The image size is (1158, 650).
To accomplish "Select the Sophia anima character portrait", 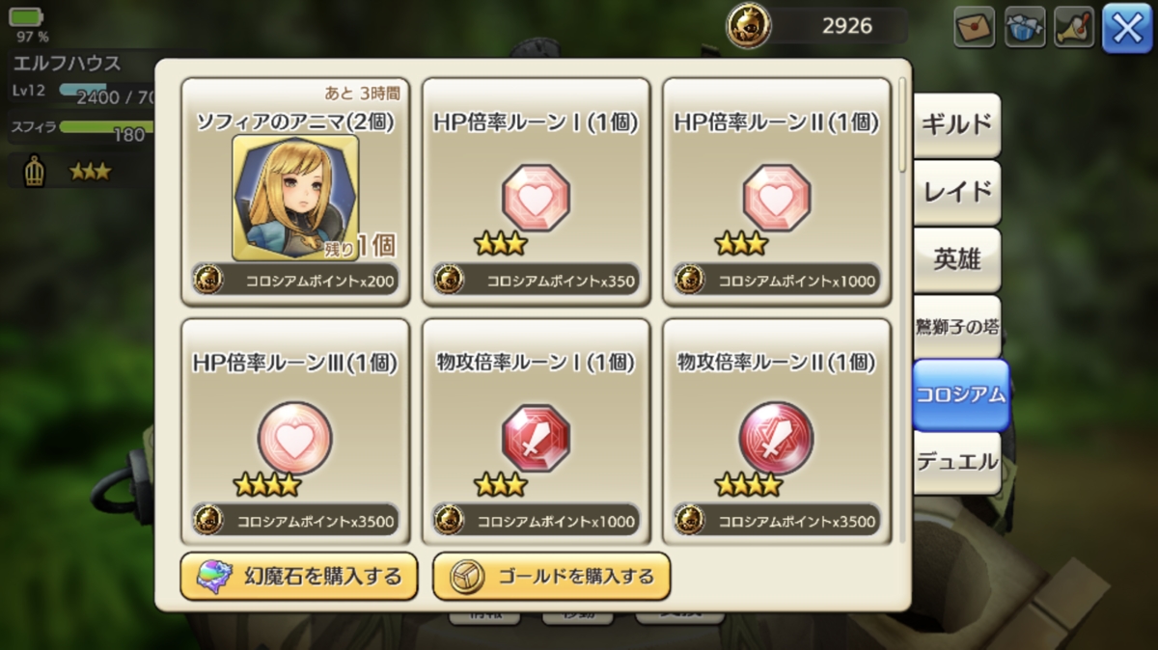I will 295,198.
